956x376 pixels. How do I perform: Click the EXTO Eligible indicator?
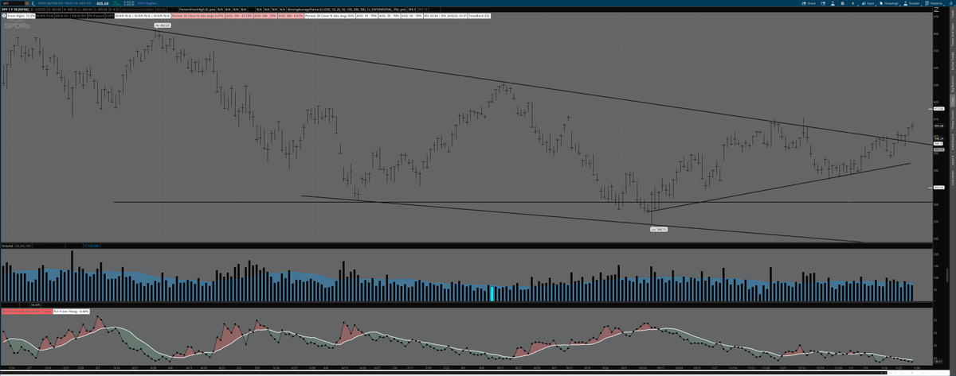point(147,3)
